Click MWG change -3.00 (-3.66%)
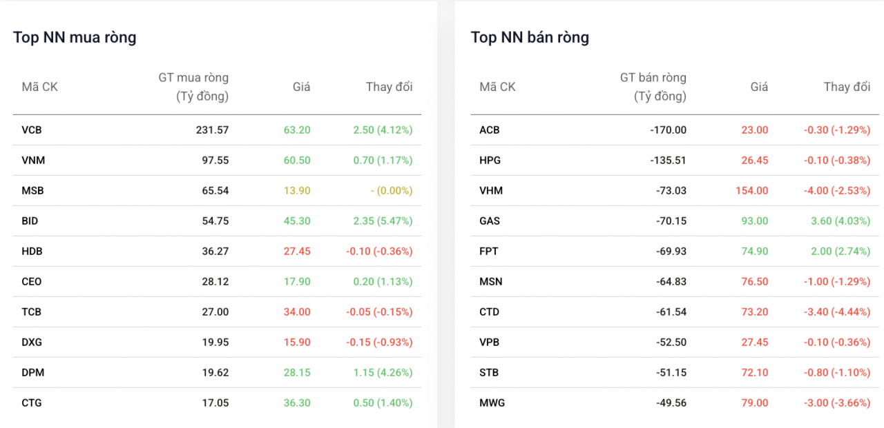 837,402
